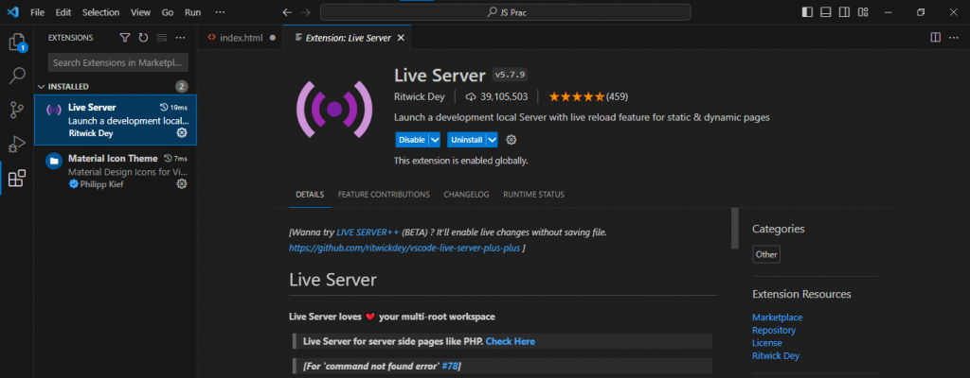
Task: Open the View menu
Action: pyautogui.click(x=140, y=12)
